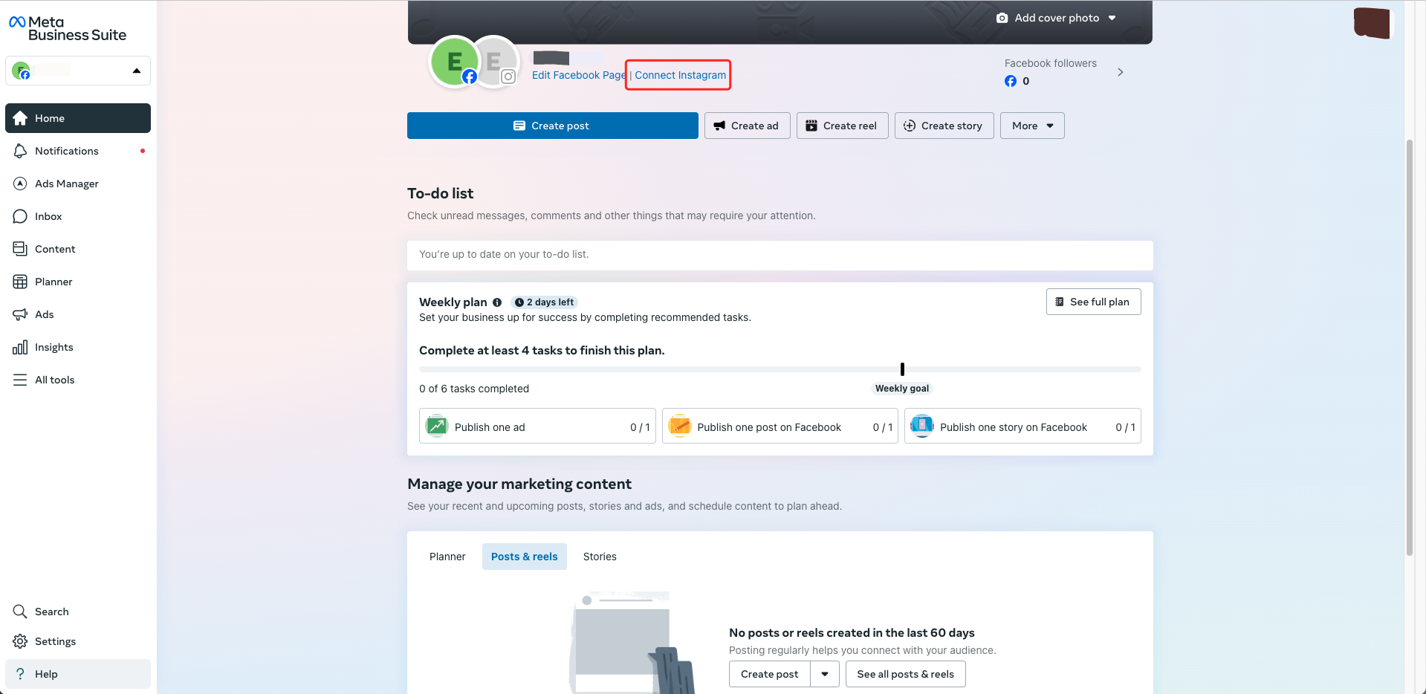Screen dimensions: 1426x694
Task: Open the account switcher dropdown
Action: 78,71
